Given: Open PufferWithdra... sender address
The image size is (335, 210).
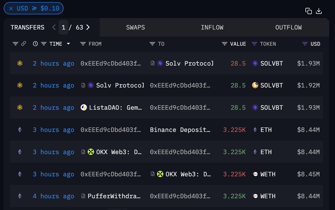Looking at the screenshot, I should [115, 196].
